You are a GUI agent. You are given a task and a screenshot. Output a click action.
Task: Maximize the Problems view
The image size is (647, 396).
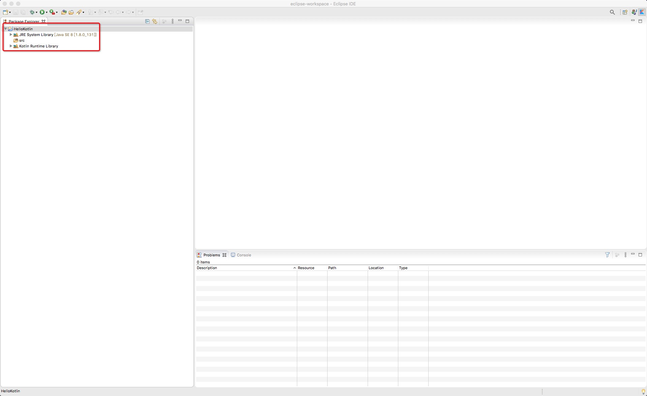click(x=640, y=255)
